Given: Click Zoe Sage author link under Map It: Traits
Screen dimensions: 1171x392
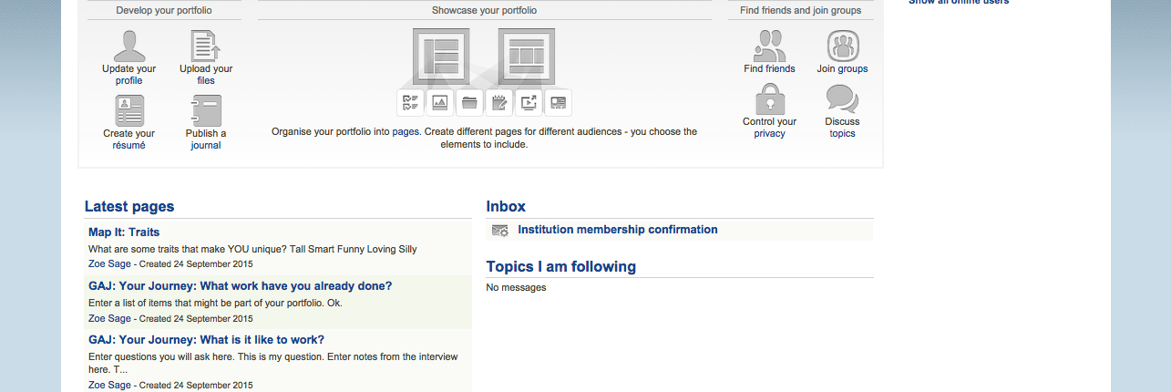Looking at the screenshot, I should pyautogui.click(x=109, y=264).
